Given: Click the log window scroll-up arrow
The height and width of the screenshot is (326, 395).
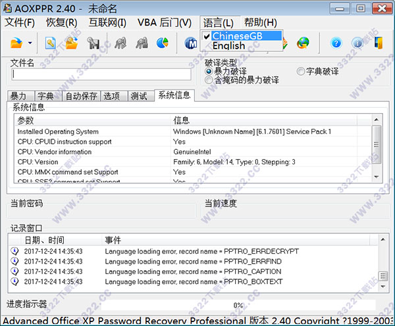Looking at the screenshot, I should pos(383,240).
